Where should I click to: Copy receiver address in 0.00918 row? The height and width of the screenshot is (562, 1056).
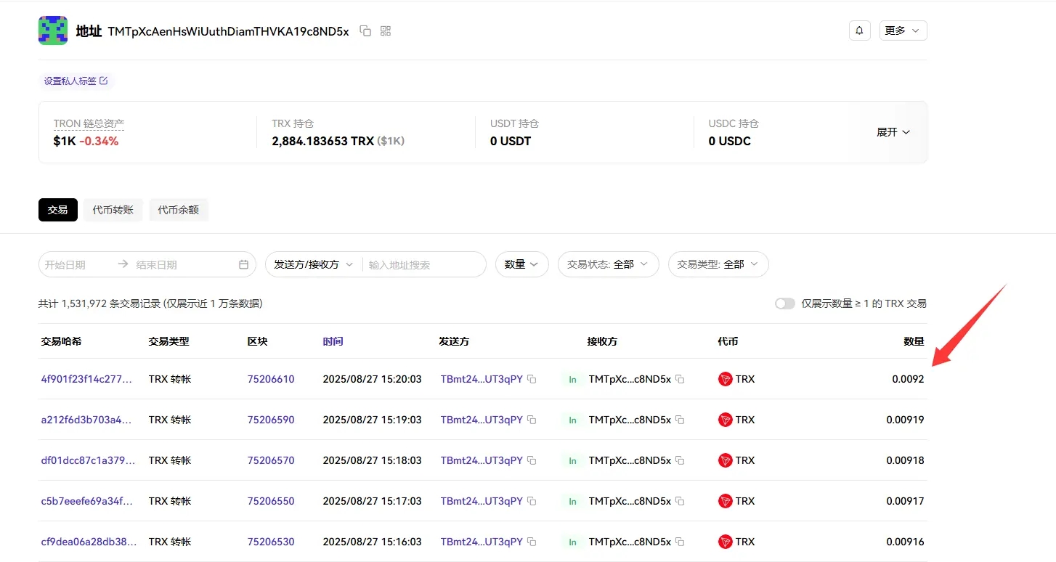click(x=680, y=460)
